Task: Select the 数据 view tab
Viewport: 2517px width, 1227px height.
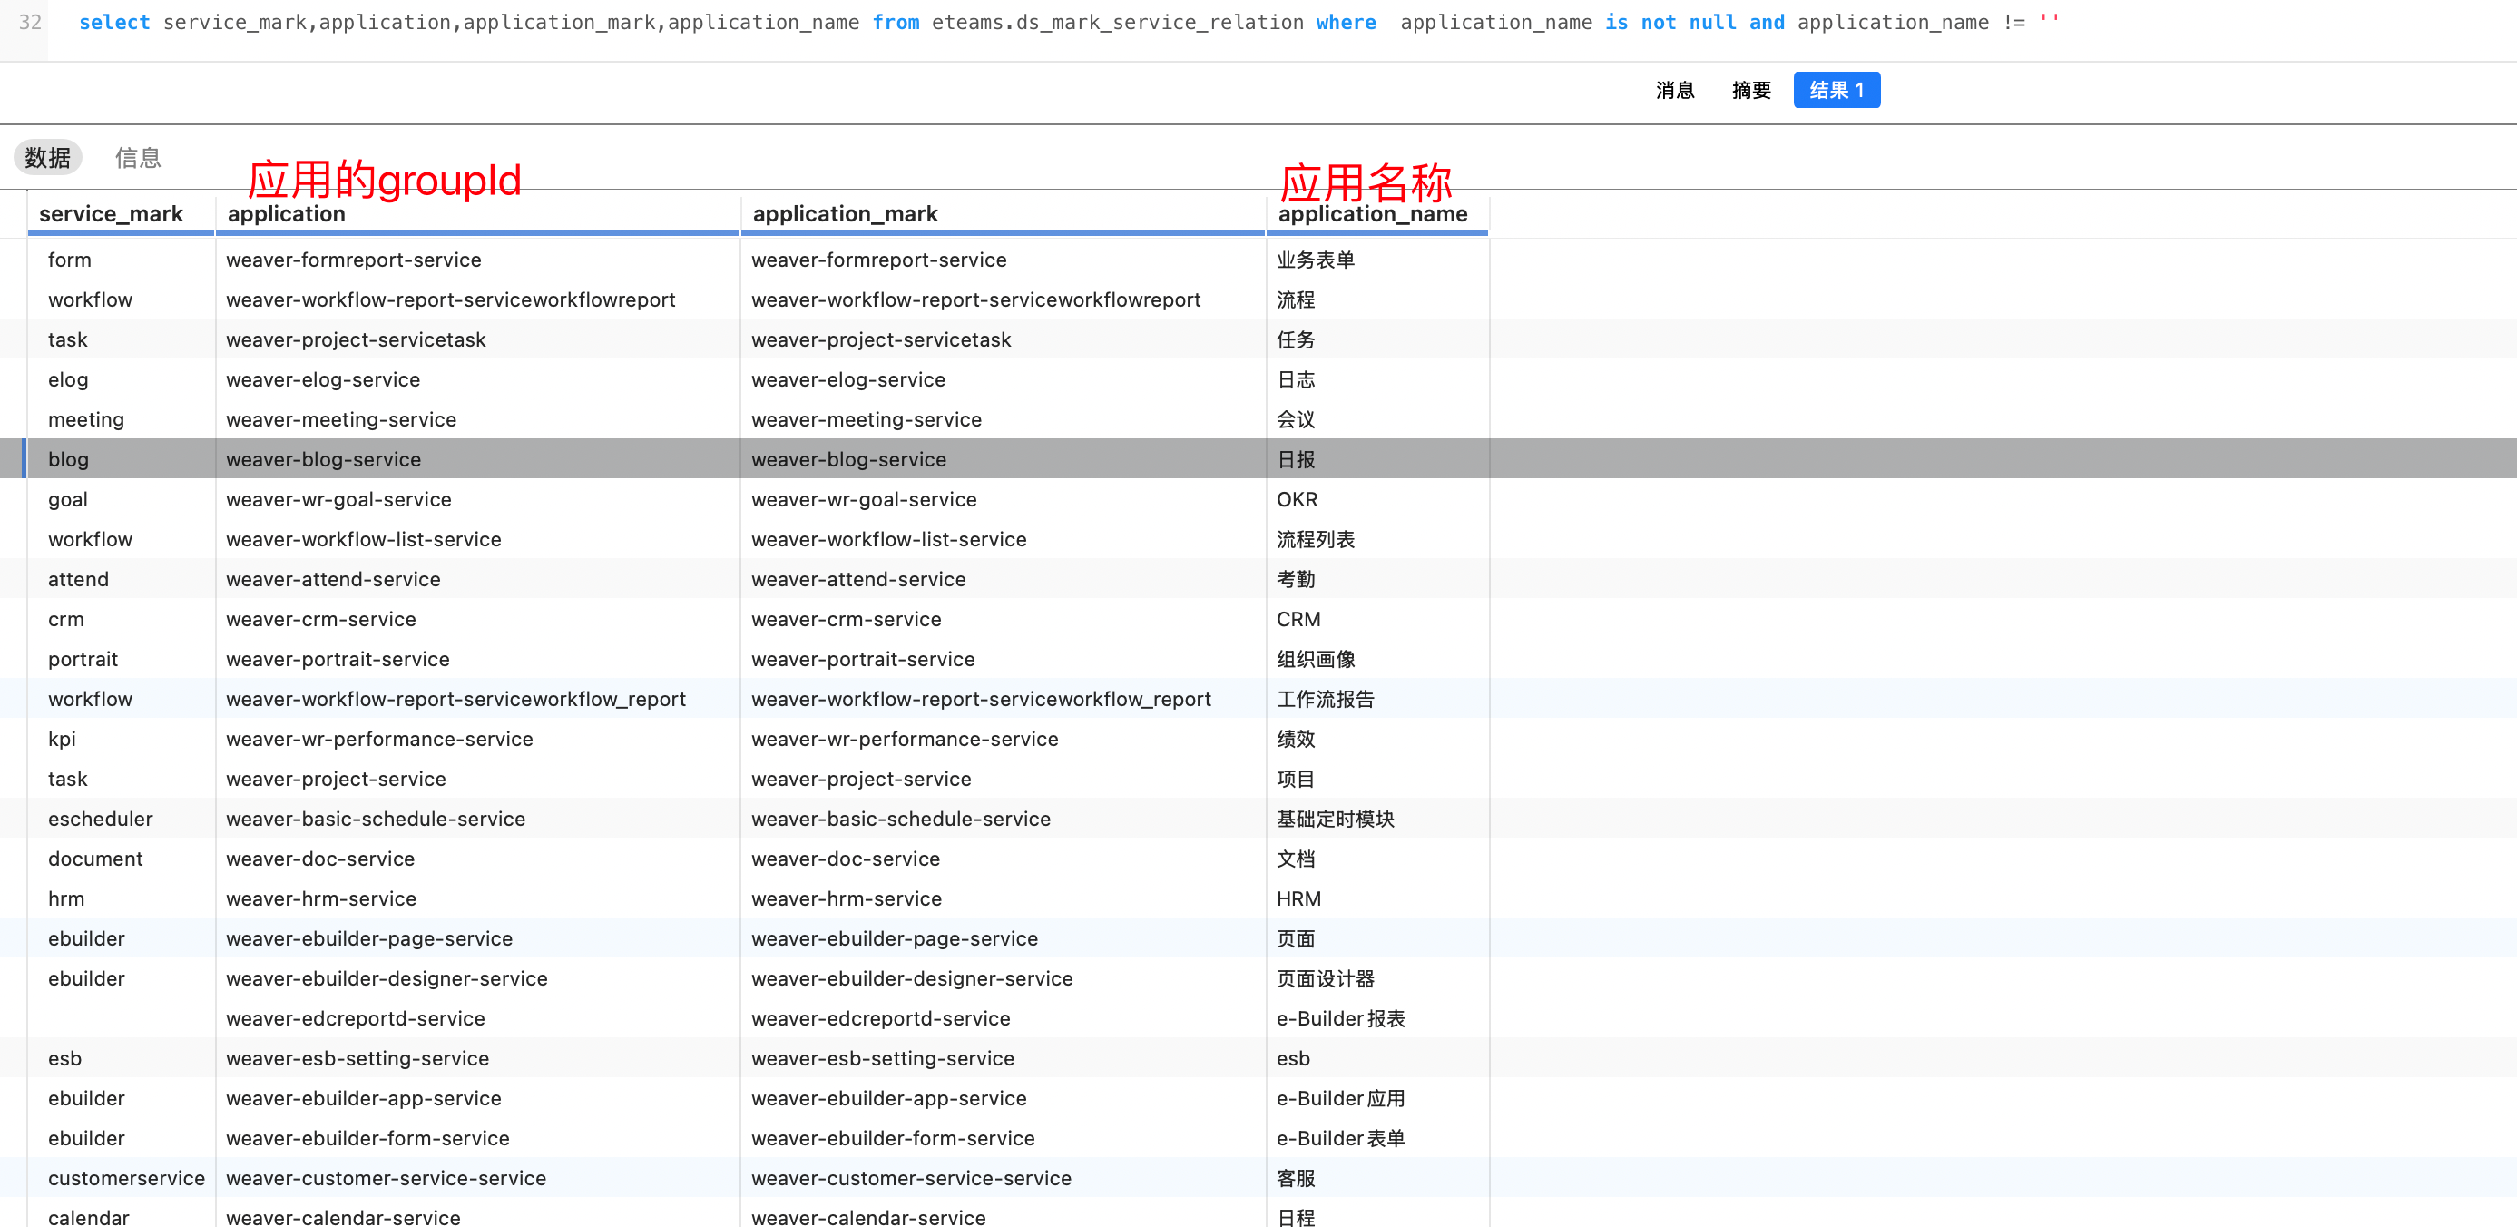Action: (x=48, y=157)
